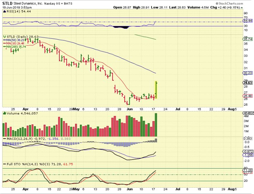Click the Volume 4,546,057 panel label
This screenshot has height=194, width=254.
(x=22, y=113)
